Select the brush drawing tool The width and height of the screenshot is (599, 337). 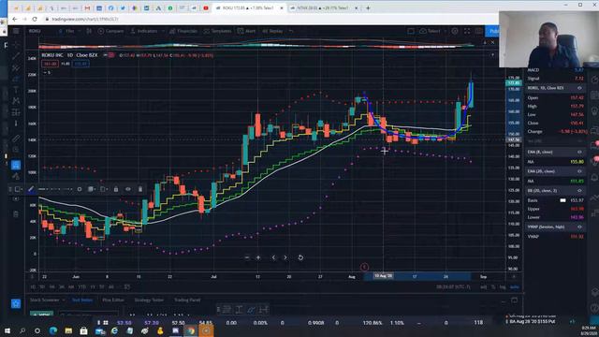16,79
